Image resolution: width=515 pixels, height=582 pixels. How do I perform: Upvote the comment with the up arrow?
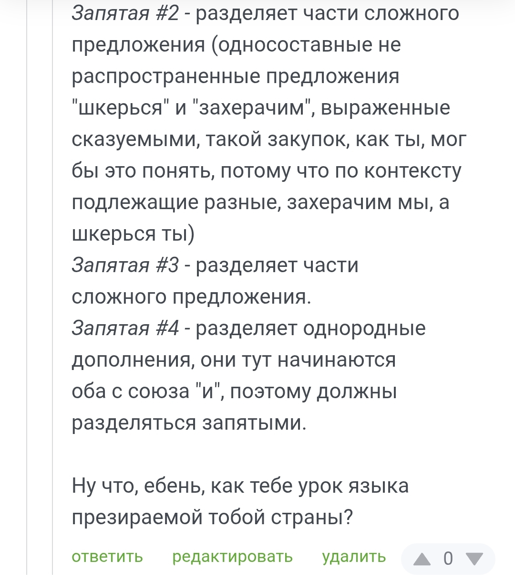coord(422,558)
